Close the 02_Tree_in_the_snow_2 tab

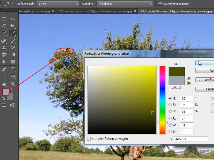[135, 11]
